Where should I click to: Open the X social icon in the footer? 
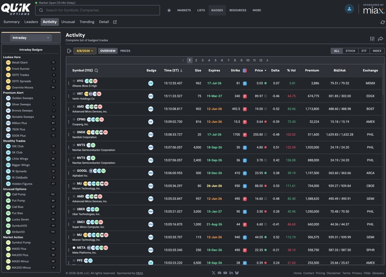tap(214, 273)
